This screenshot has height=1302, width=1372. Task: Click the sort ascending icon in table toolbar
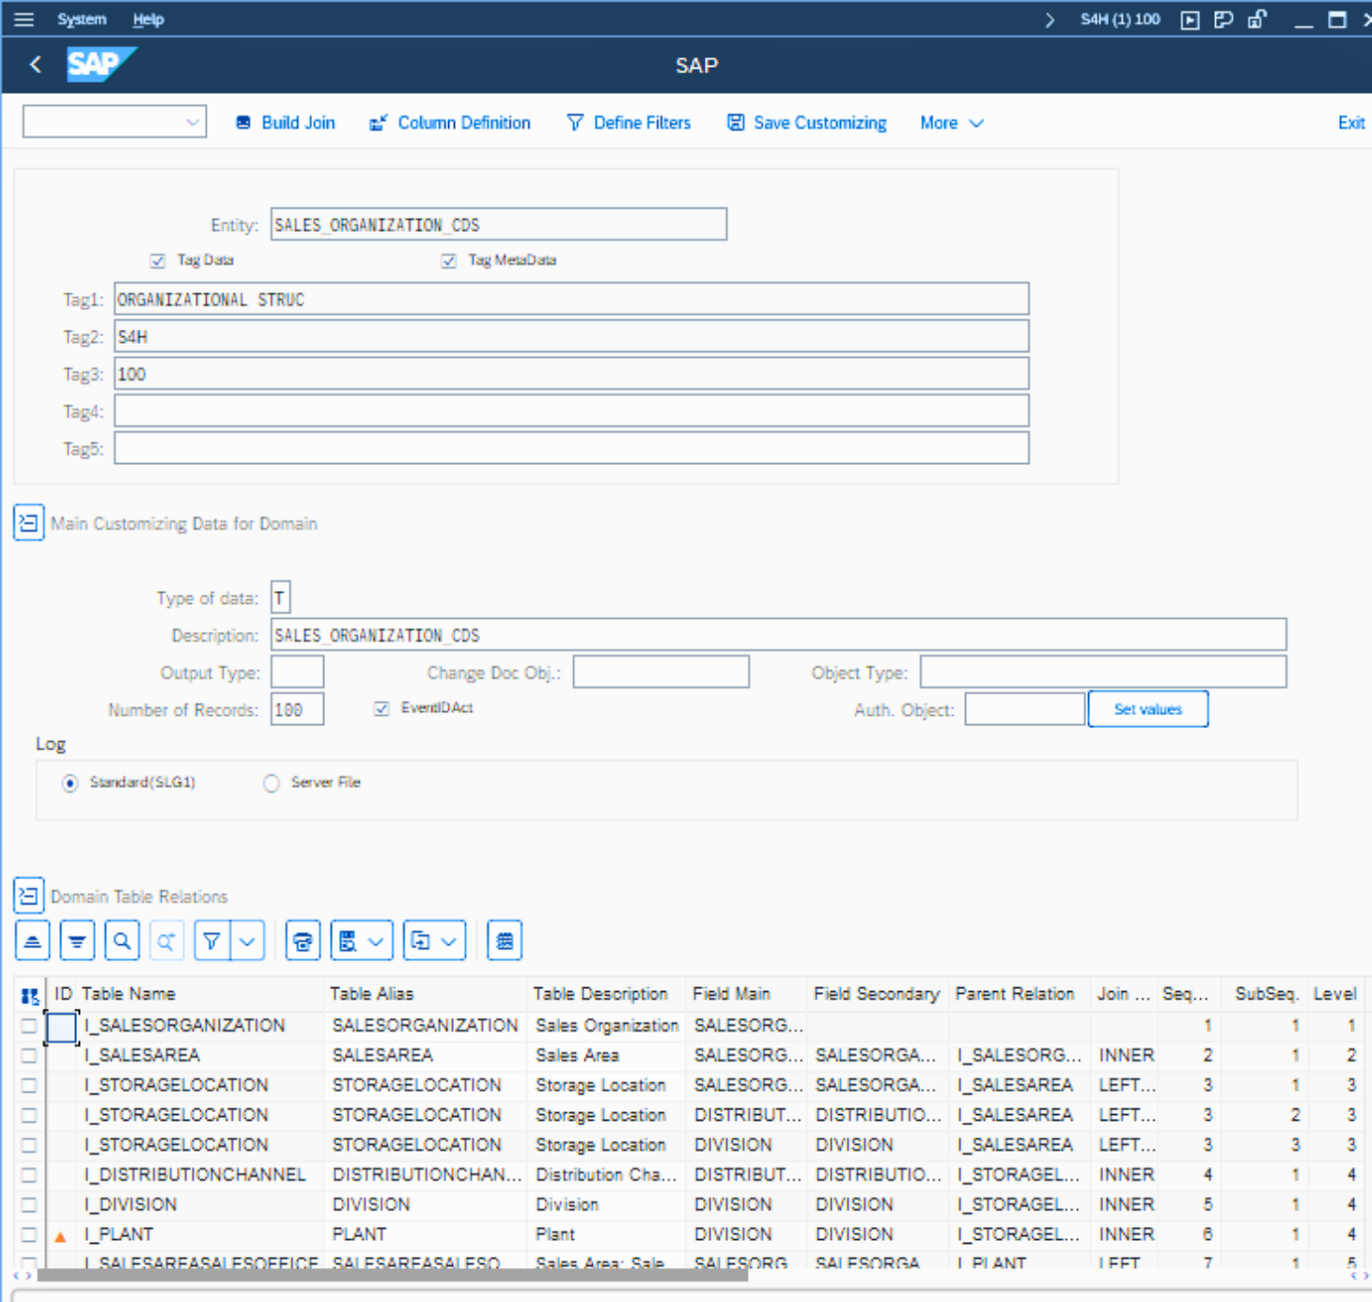pyautogui.click(x=33, y=940)
